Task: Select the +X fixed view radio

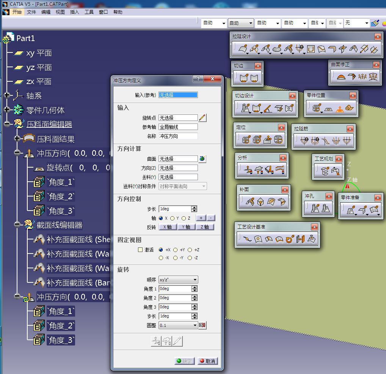Action: (x=161, y=250)
